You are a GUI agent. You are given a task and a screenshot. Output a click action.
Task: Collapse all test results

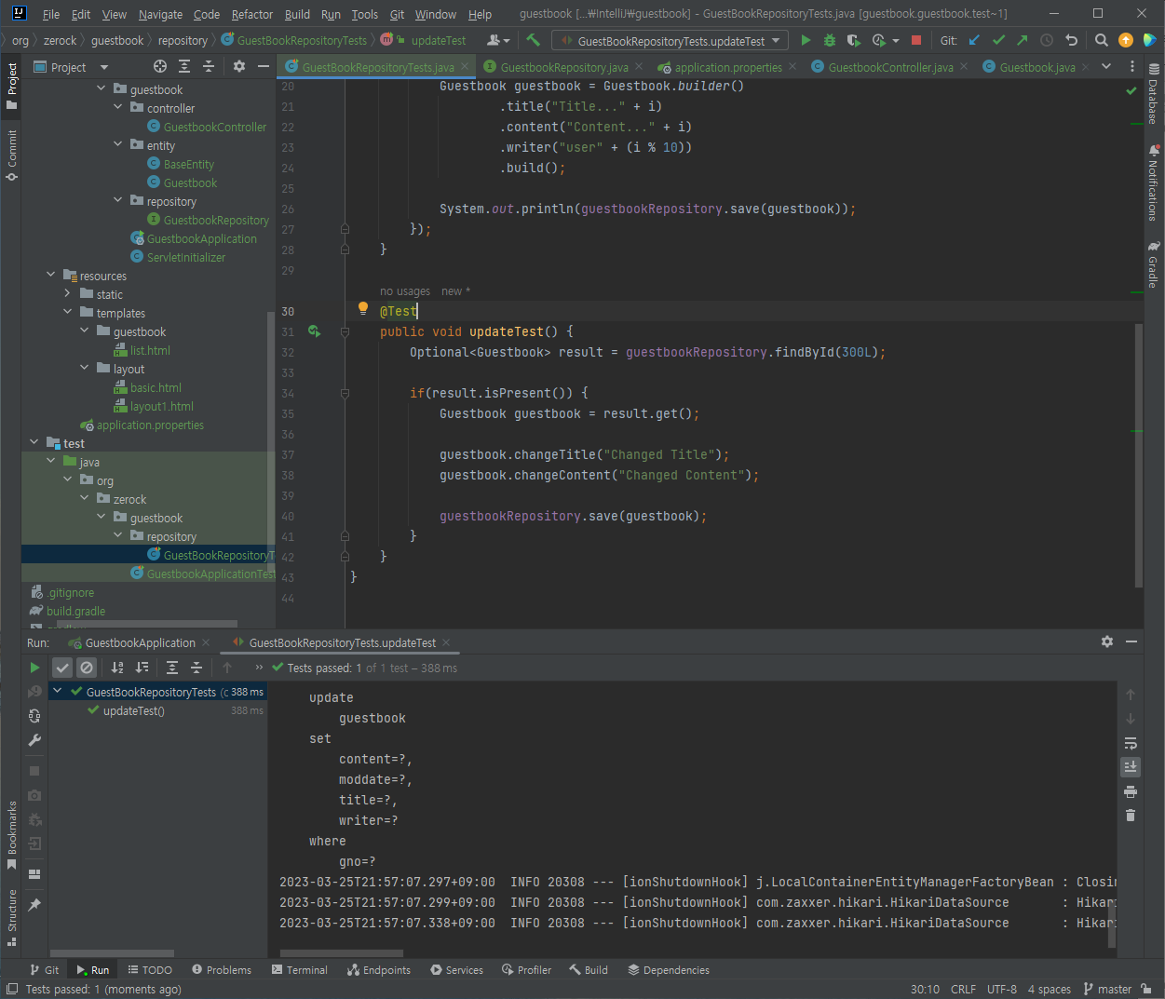pyautogui.click(x=196, y=668)
